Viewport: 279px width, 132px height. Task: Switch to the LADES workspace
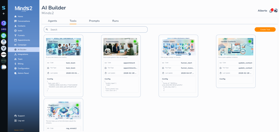click(4, 54)
